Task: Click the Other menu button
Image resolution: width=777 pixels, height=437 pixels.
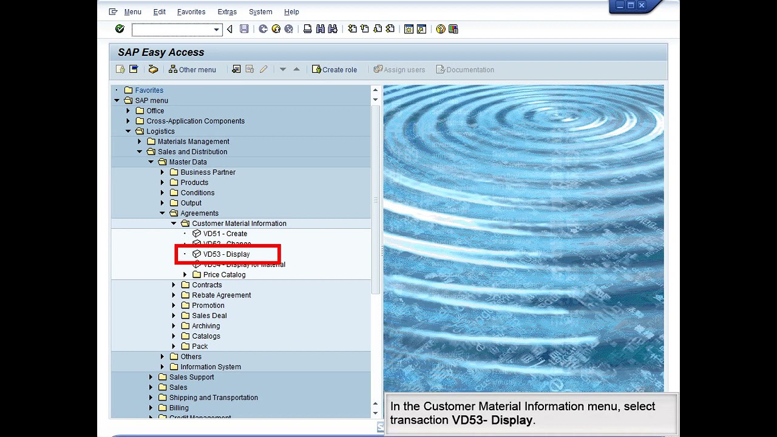Action: (x=192, y=69)
